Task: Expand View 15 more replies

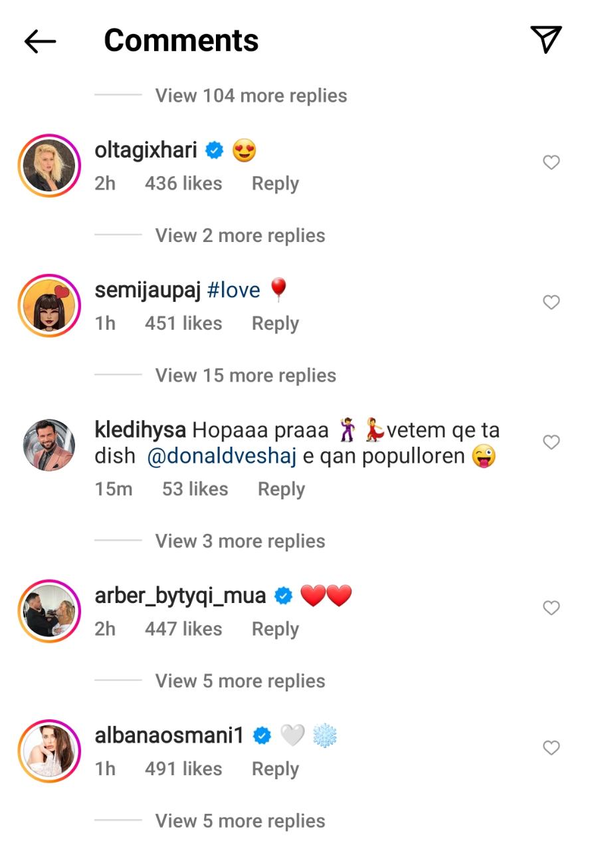Action: tap(245, 376)
